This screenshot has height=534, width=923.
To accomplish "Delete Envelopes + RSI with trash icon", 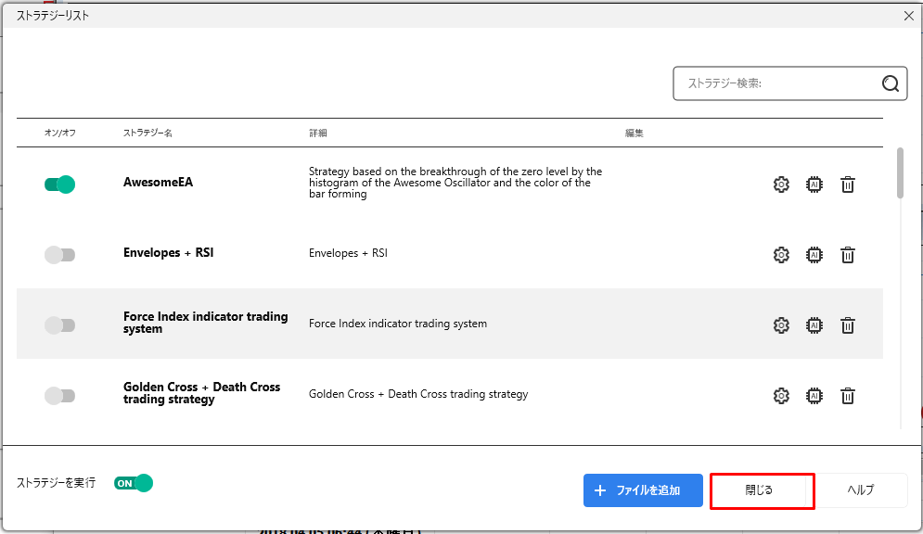I will coord(847,255).
